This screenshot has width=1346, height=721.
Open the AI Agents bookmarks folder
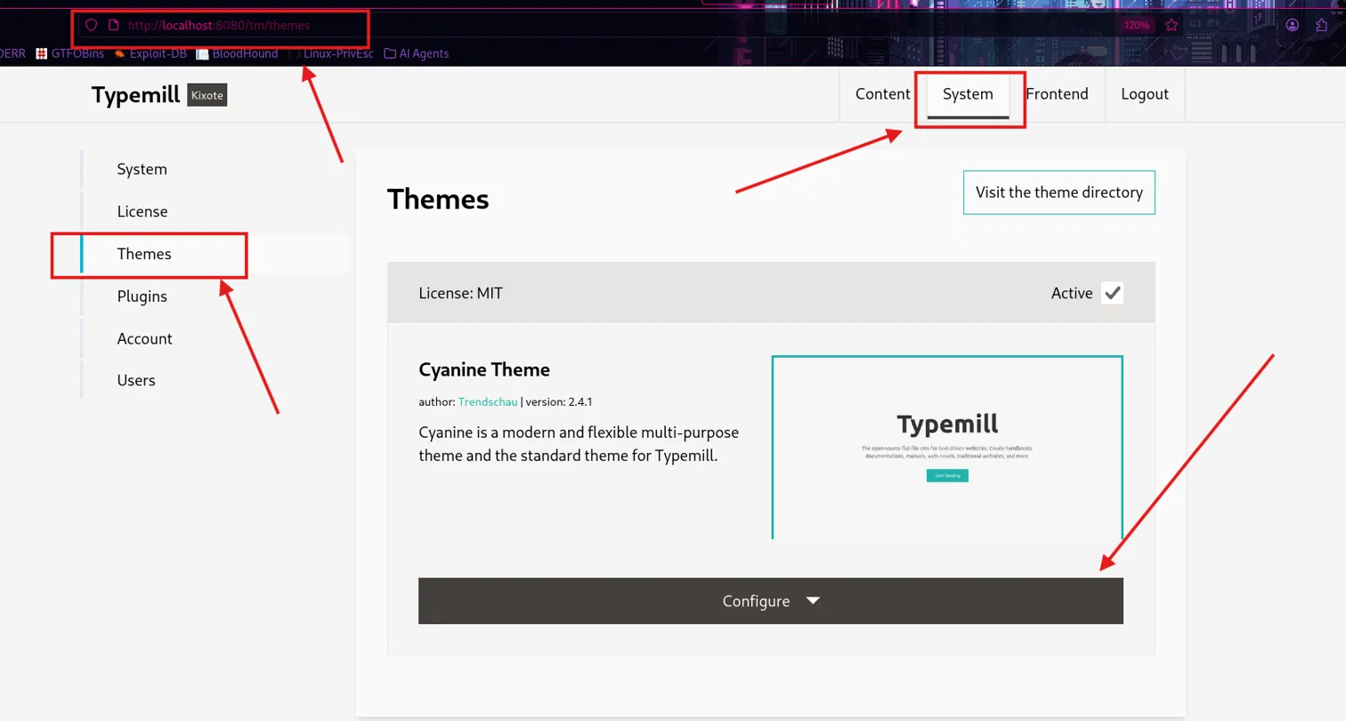417,53
